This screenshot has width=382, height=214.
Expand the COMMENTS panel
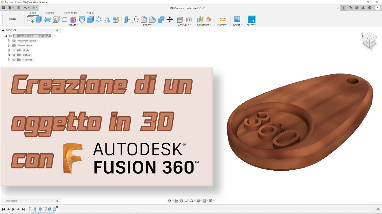[57, 201]
